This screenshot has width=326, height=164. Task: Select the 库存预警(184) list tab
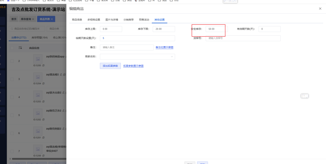point(40,38)
